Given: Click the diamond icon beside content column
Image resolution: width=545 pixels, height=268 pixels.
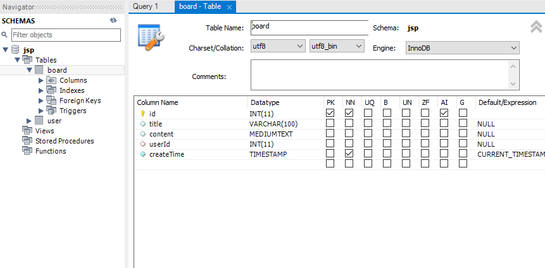Looking at the screenshot, I should pyautogui.click(x=142, y=133).
